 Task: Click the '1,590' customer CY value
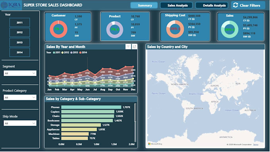(78, 16)
